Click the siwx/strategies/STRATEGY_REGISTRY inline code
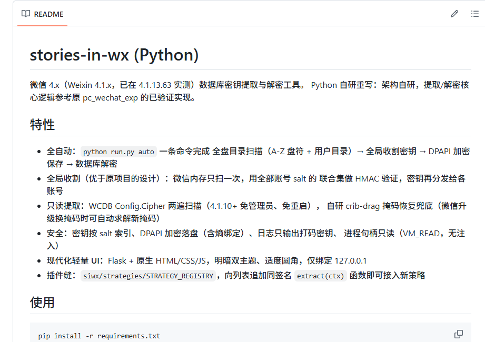485x342 pixels. point(148,276)
